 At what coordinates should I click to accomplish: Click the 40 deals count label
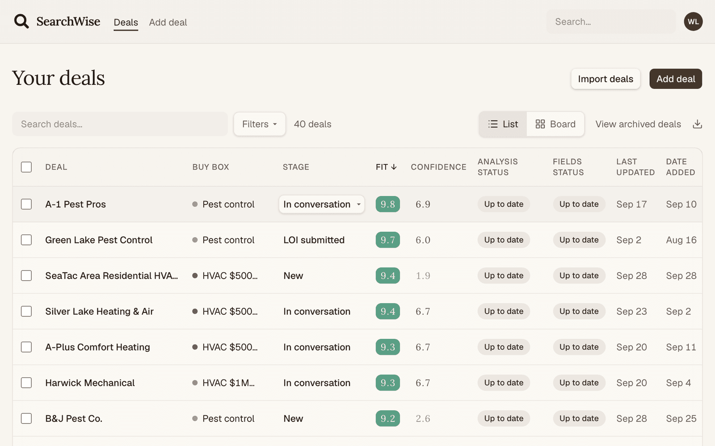312,124
